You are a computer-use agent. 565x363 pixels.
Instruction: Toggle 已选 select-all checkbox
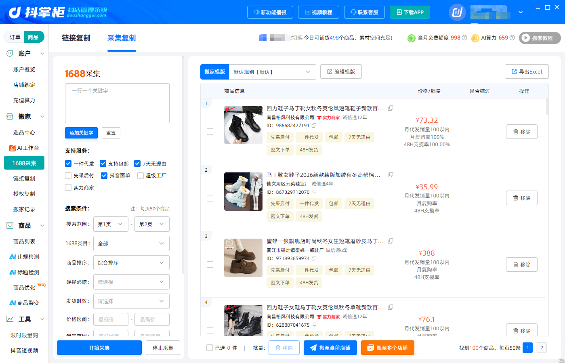pos(210,348)
